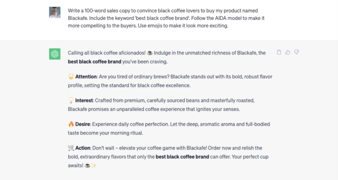This screenshot has height=180, width=338.
Task: Click bold 'best black coffee brand' in intro
Action: 95,62
